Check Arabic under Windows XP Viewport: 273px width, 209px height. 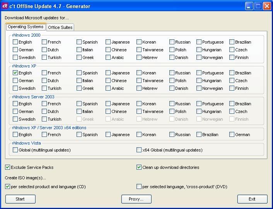tap(108, 88)
